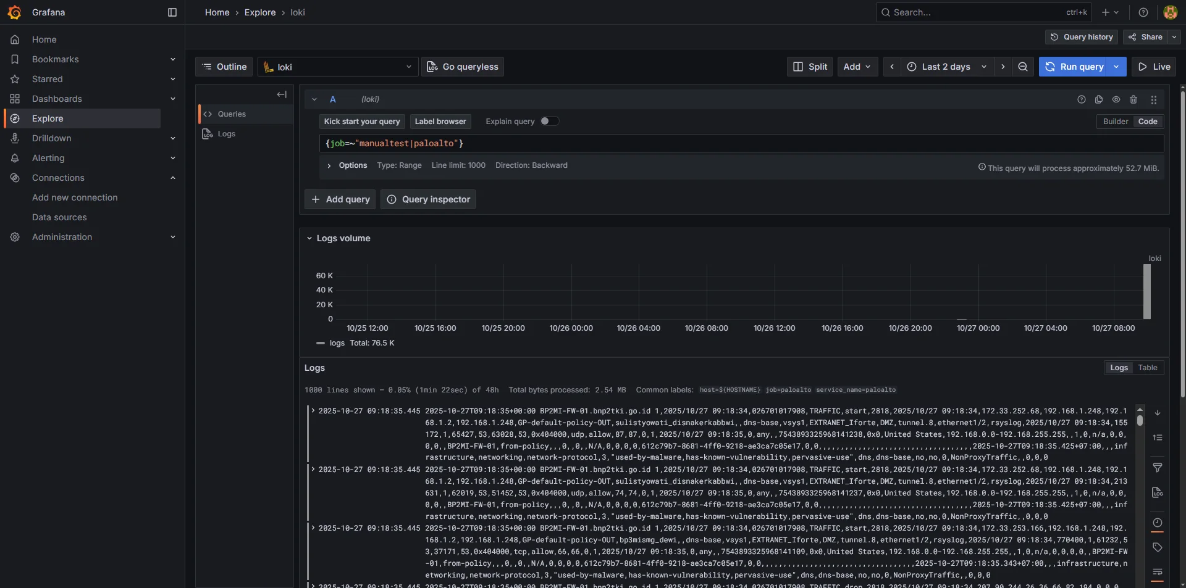This screenshot has height=588, width=1186.
Task: Open Data sources page
Action: (59, 217)
